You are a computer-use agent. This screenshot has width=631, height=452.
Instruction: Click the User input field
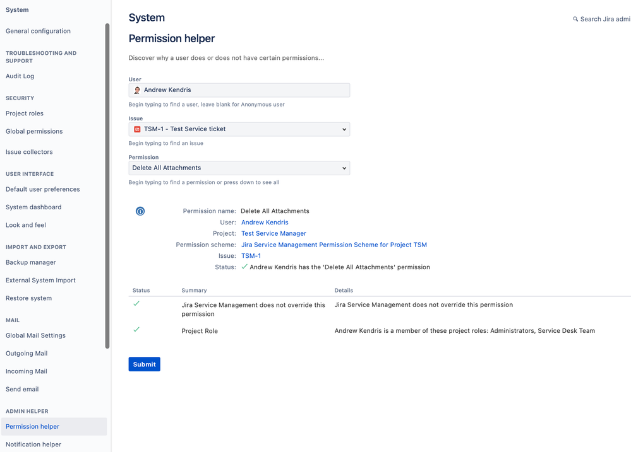click(x=239, y=90)
